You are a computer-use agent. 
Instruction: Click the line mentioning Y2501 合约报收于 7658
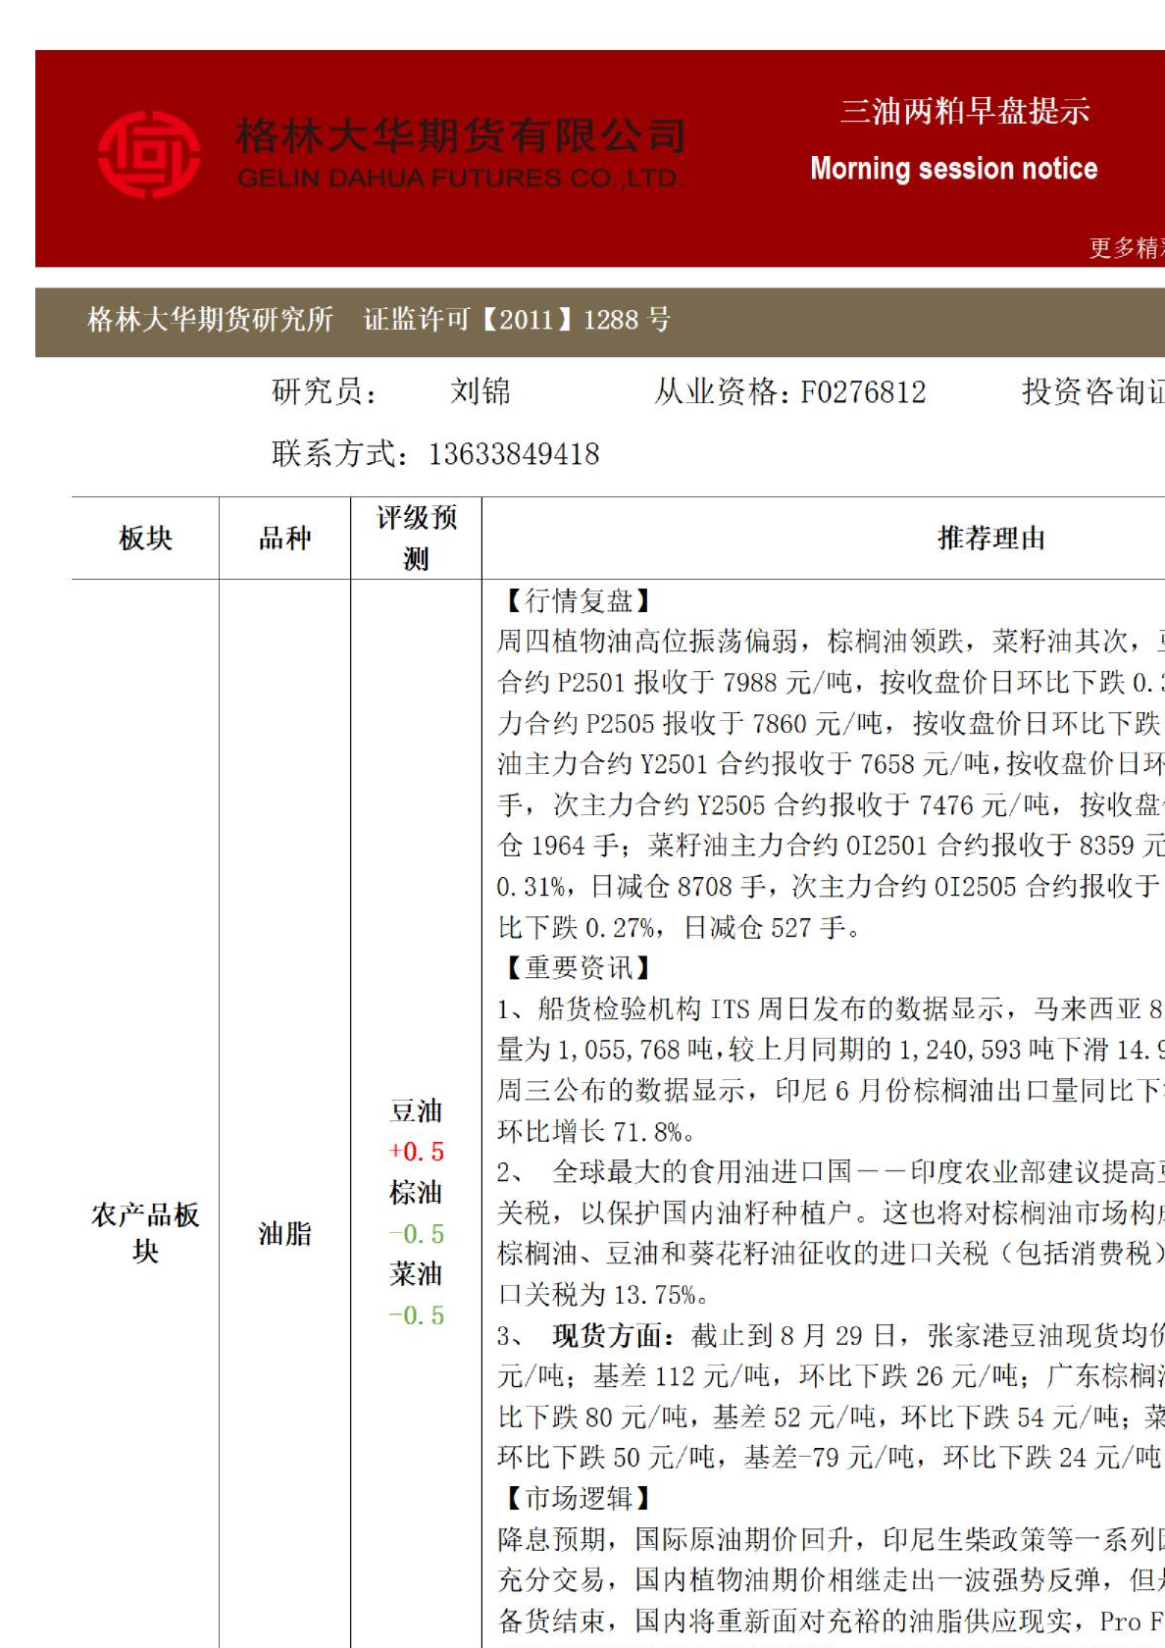click(831, 764)
